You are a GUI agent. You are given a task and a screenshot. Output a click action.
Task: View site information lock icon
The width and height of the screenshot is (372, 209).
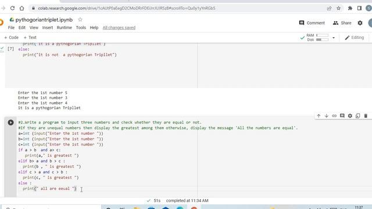[34, 8]
